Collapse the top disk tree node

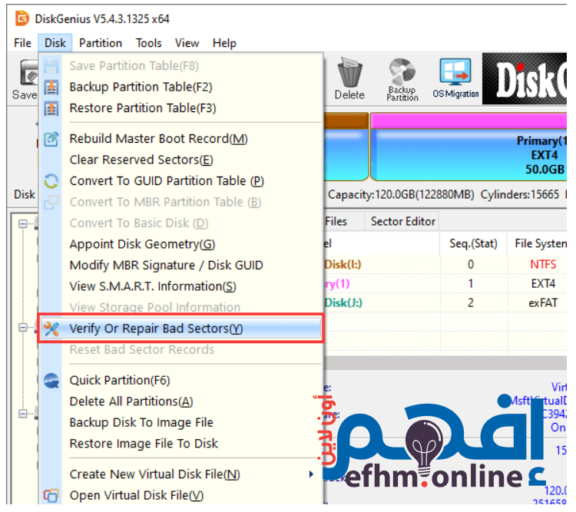22,224
